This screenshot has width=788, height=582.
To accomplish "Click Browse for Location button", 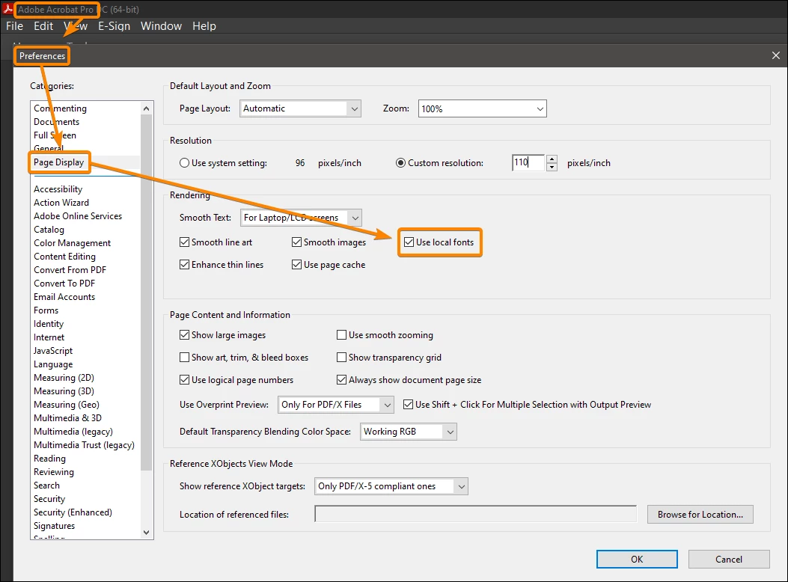I will 700,514.
